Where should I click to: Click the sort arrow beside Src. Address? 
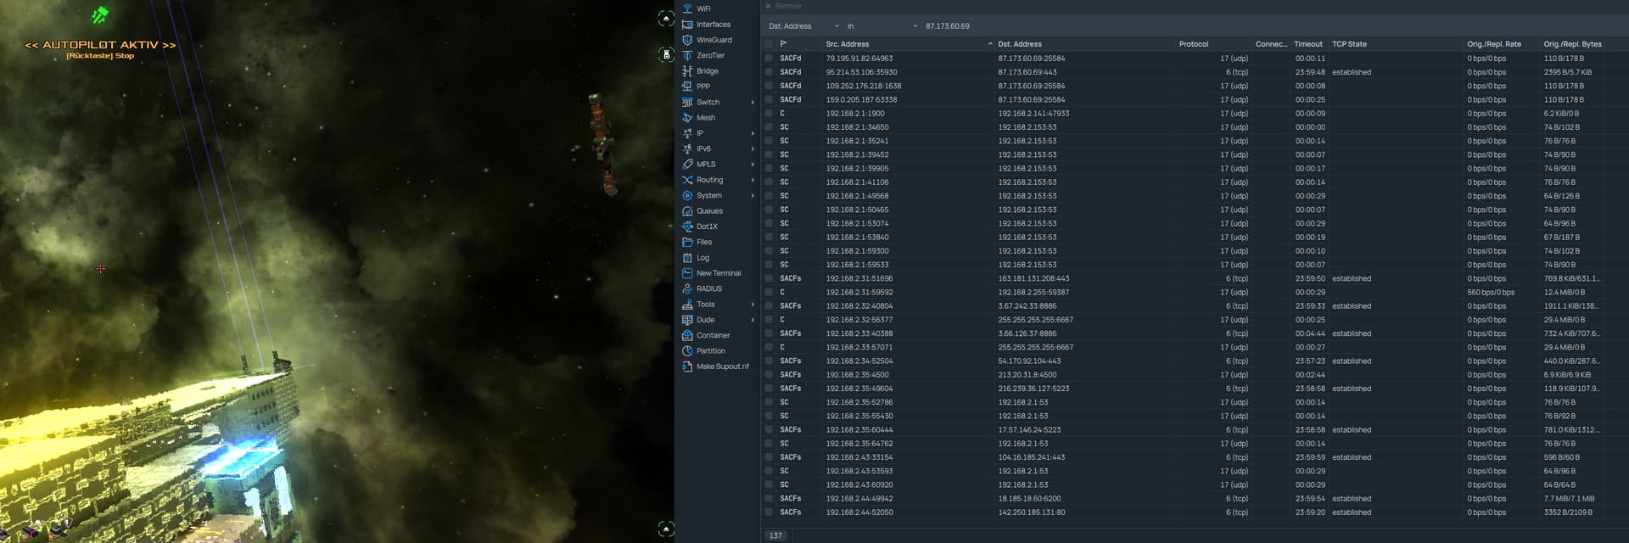coord(990,44)
